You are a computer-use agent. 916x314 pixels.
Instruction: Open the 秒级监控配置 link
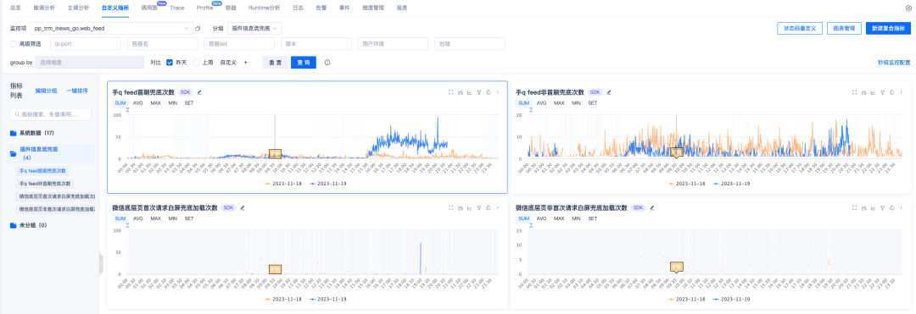(894, 63)
